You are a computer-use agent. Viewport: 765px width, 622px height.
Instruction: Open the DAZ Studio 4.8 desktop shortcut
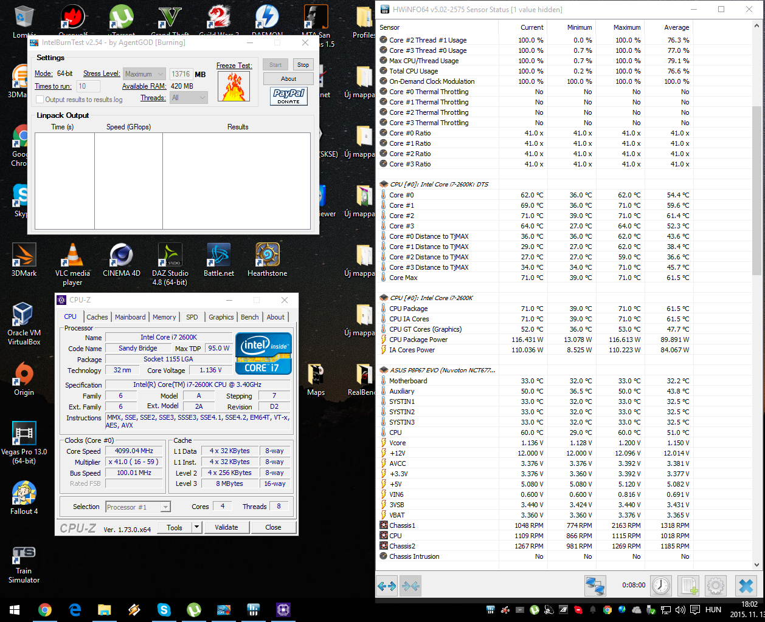coord(170,264)
